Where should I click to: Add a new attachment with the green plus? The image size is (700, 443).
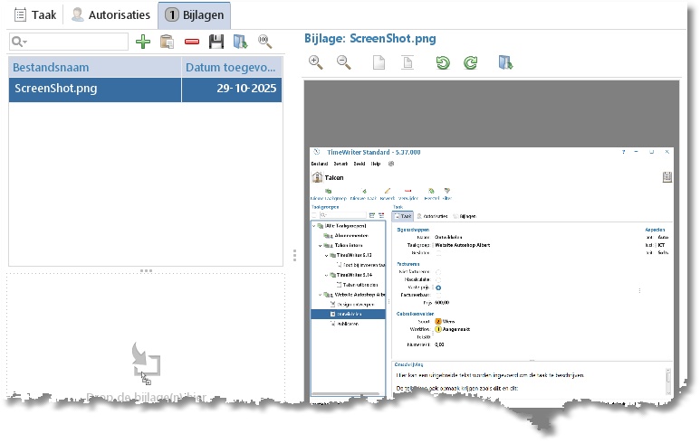[x=143, y=42]
